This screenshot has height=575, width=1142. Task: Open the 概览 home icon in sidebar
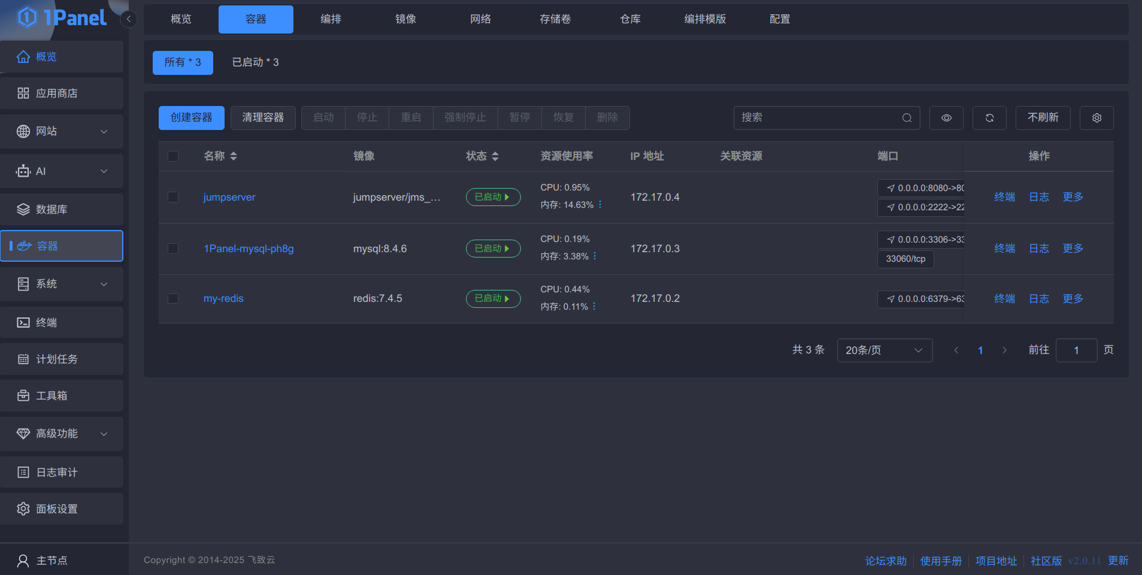[23, 57]
